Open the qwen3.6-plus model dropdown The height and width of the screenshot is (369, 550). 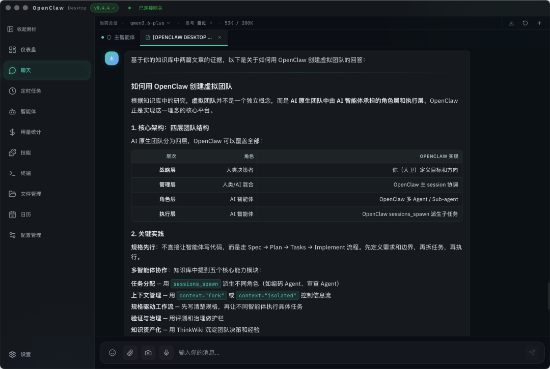(150, 23)
